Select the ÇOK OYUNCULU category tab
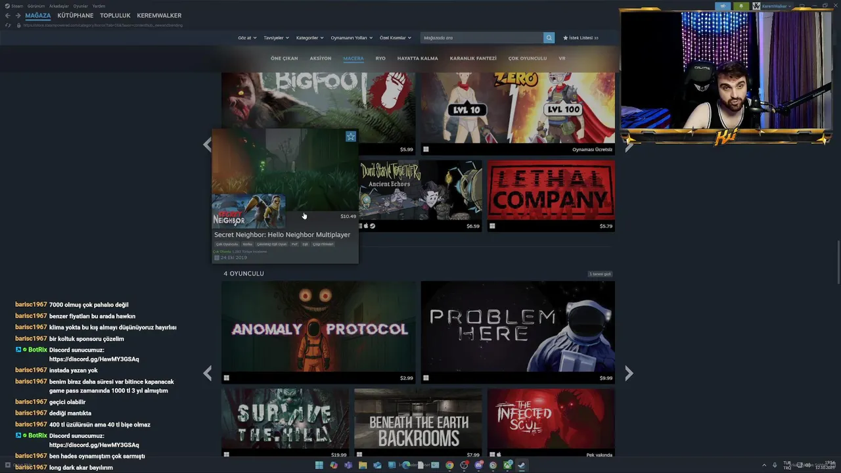 coord(528,58)
